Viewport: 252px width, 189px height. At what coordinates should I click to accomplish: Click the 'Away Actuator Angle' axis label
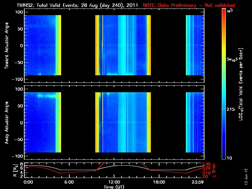click(x=7, y=123)
